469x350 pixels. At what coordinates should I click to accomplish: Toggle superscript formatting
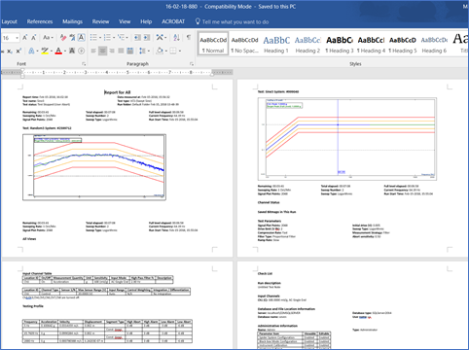point(18,51)
